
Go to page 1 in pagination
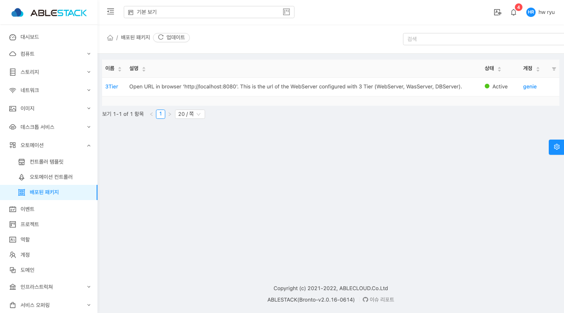tap(161, 114)
